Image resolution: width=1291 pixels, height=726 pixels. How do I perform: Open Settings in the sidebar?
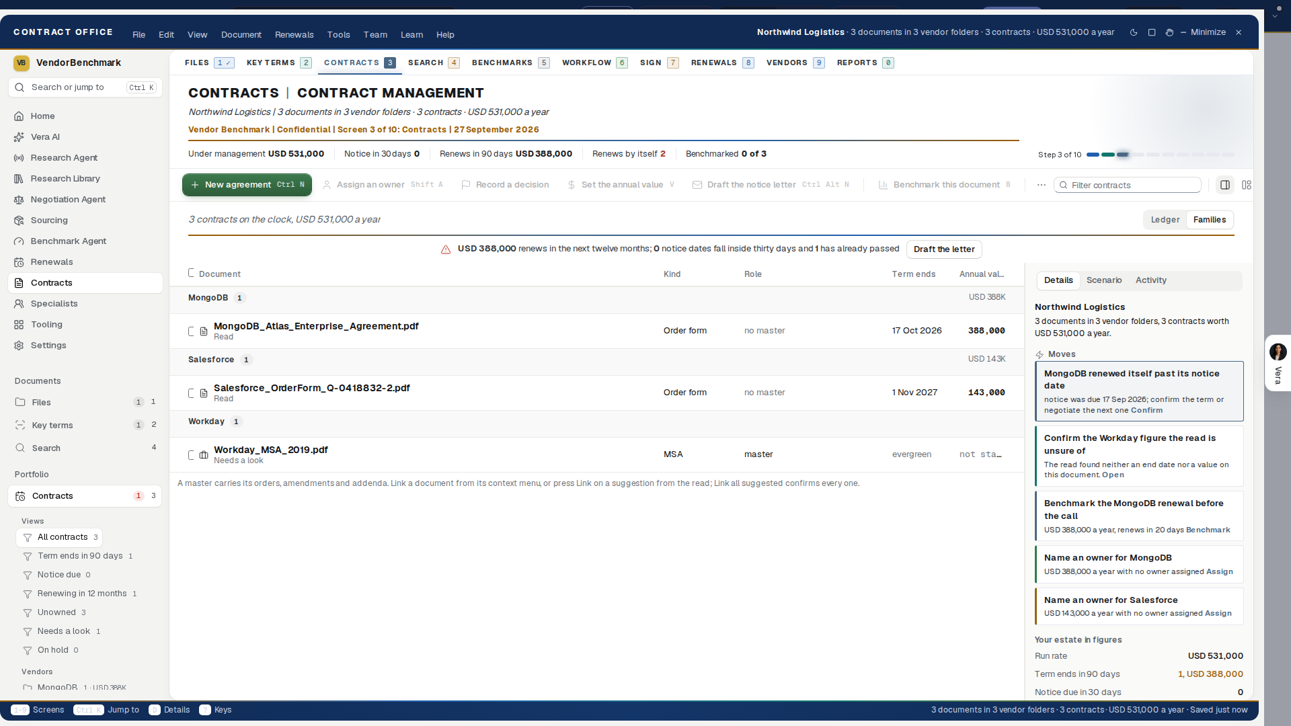click(85, 345)
